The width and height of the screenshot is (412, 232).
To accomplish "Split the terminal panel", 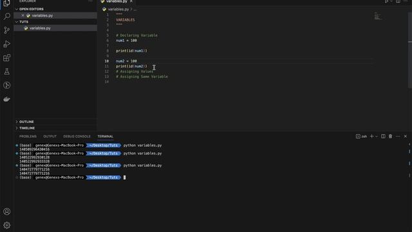I will [x=383, y=136].
